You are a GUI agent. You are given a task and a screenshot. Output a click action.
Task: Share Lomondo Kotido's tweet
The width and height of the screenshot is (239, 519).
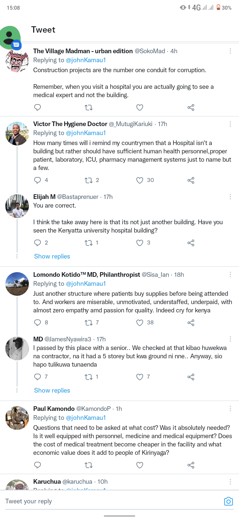(191, 323)
